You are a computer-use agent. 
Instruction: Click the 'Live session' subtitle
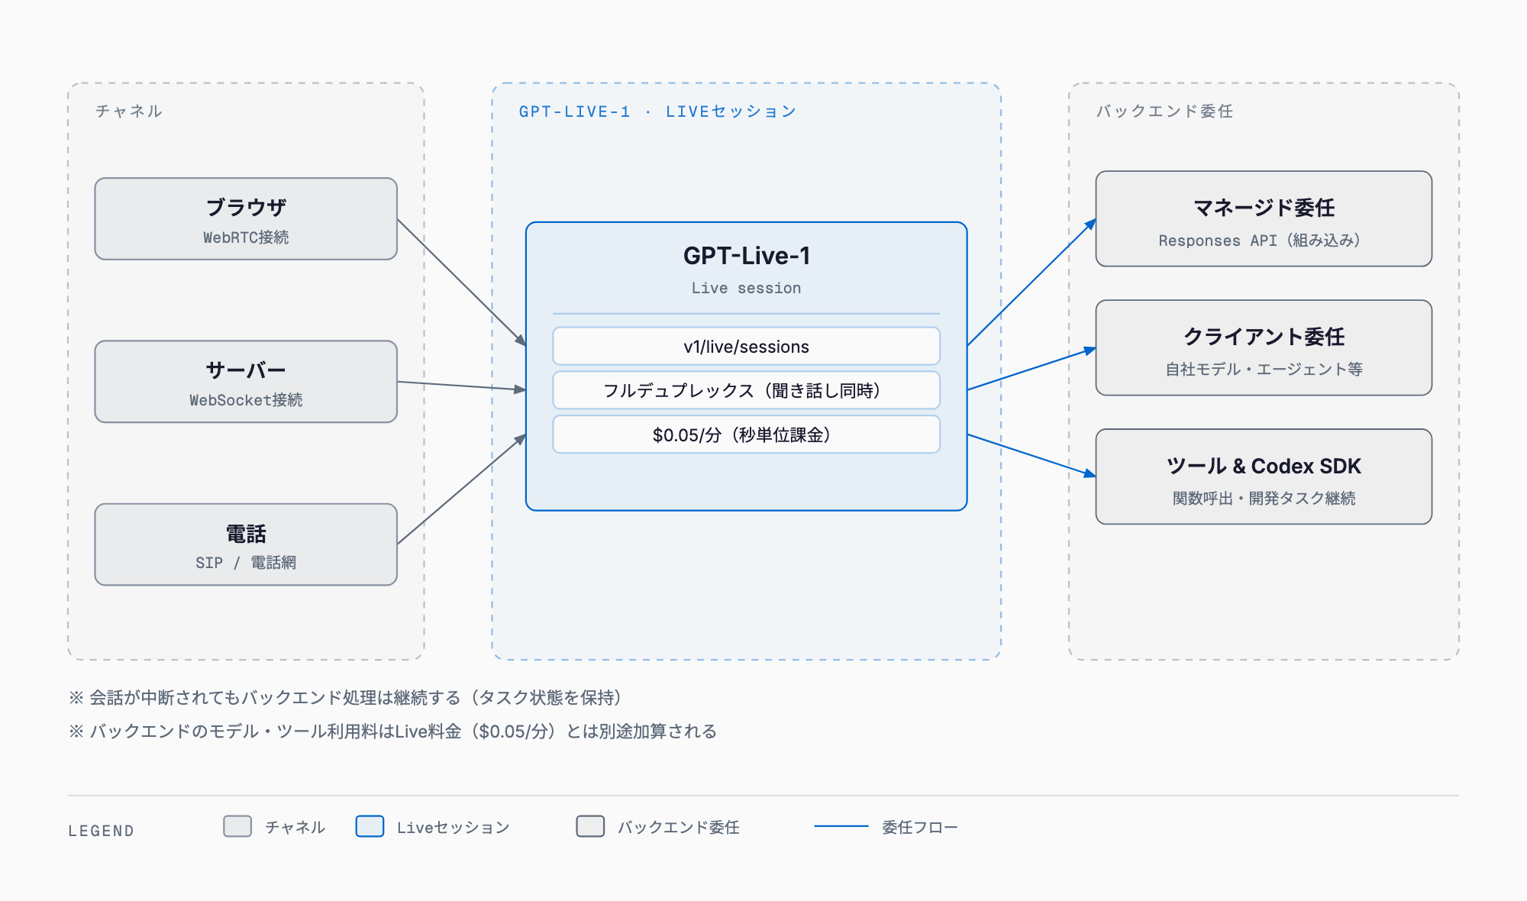click(747, 288)
